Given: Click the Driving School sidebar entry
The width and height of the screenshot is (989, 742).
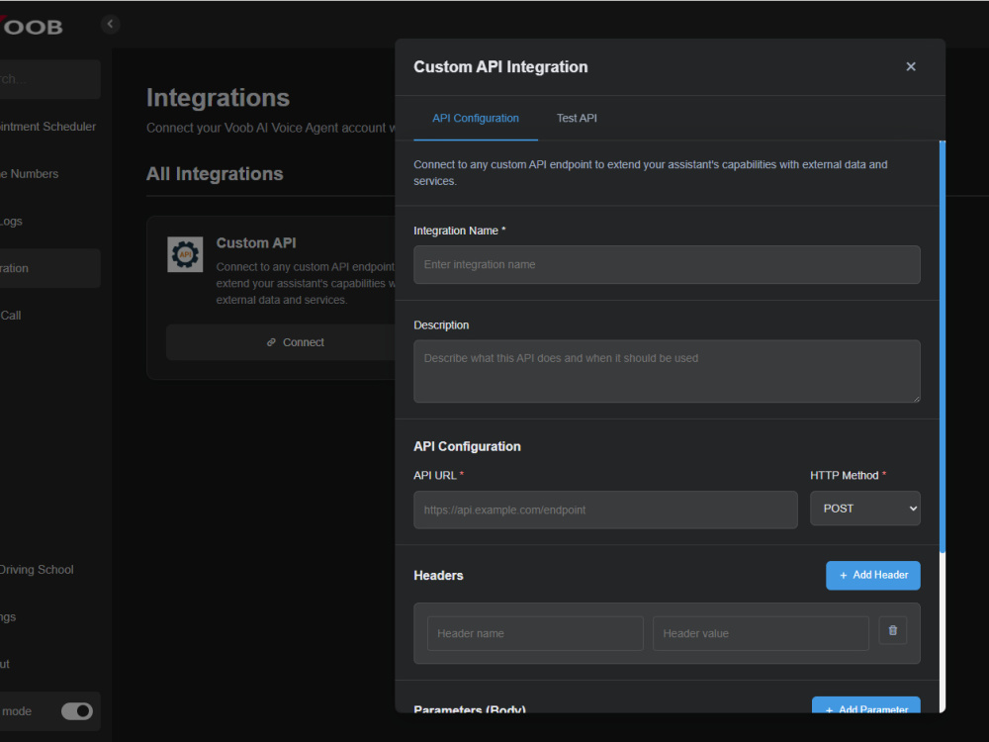Looking at the screenshot, I should click(37, 569).
